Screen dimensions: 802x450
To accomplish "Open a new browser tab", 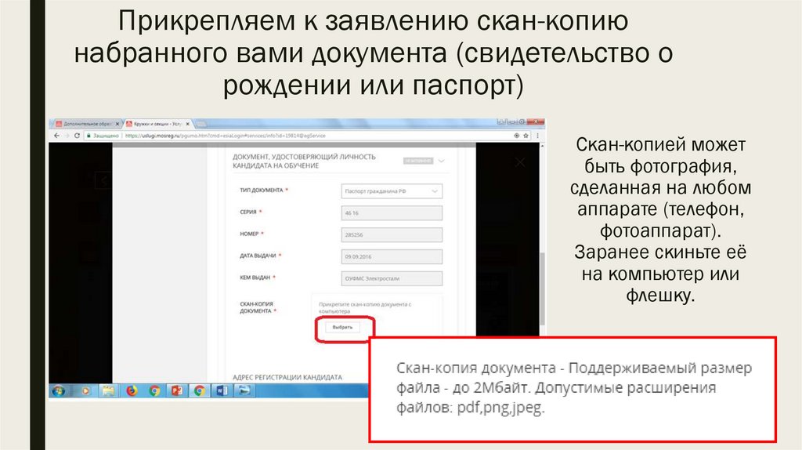I will point(201,124).
